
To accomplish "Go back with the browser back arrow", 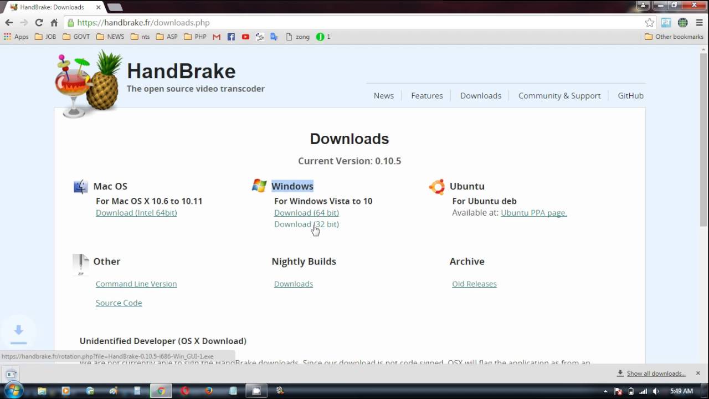I will (x=9, y=23).
